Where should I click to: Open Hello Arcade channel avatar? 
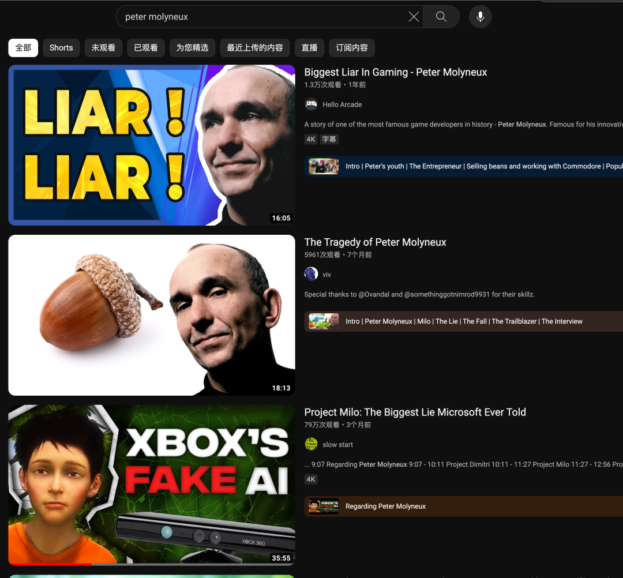point(311,104)
